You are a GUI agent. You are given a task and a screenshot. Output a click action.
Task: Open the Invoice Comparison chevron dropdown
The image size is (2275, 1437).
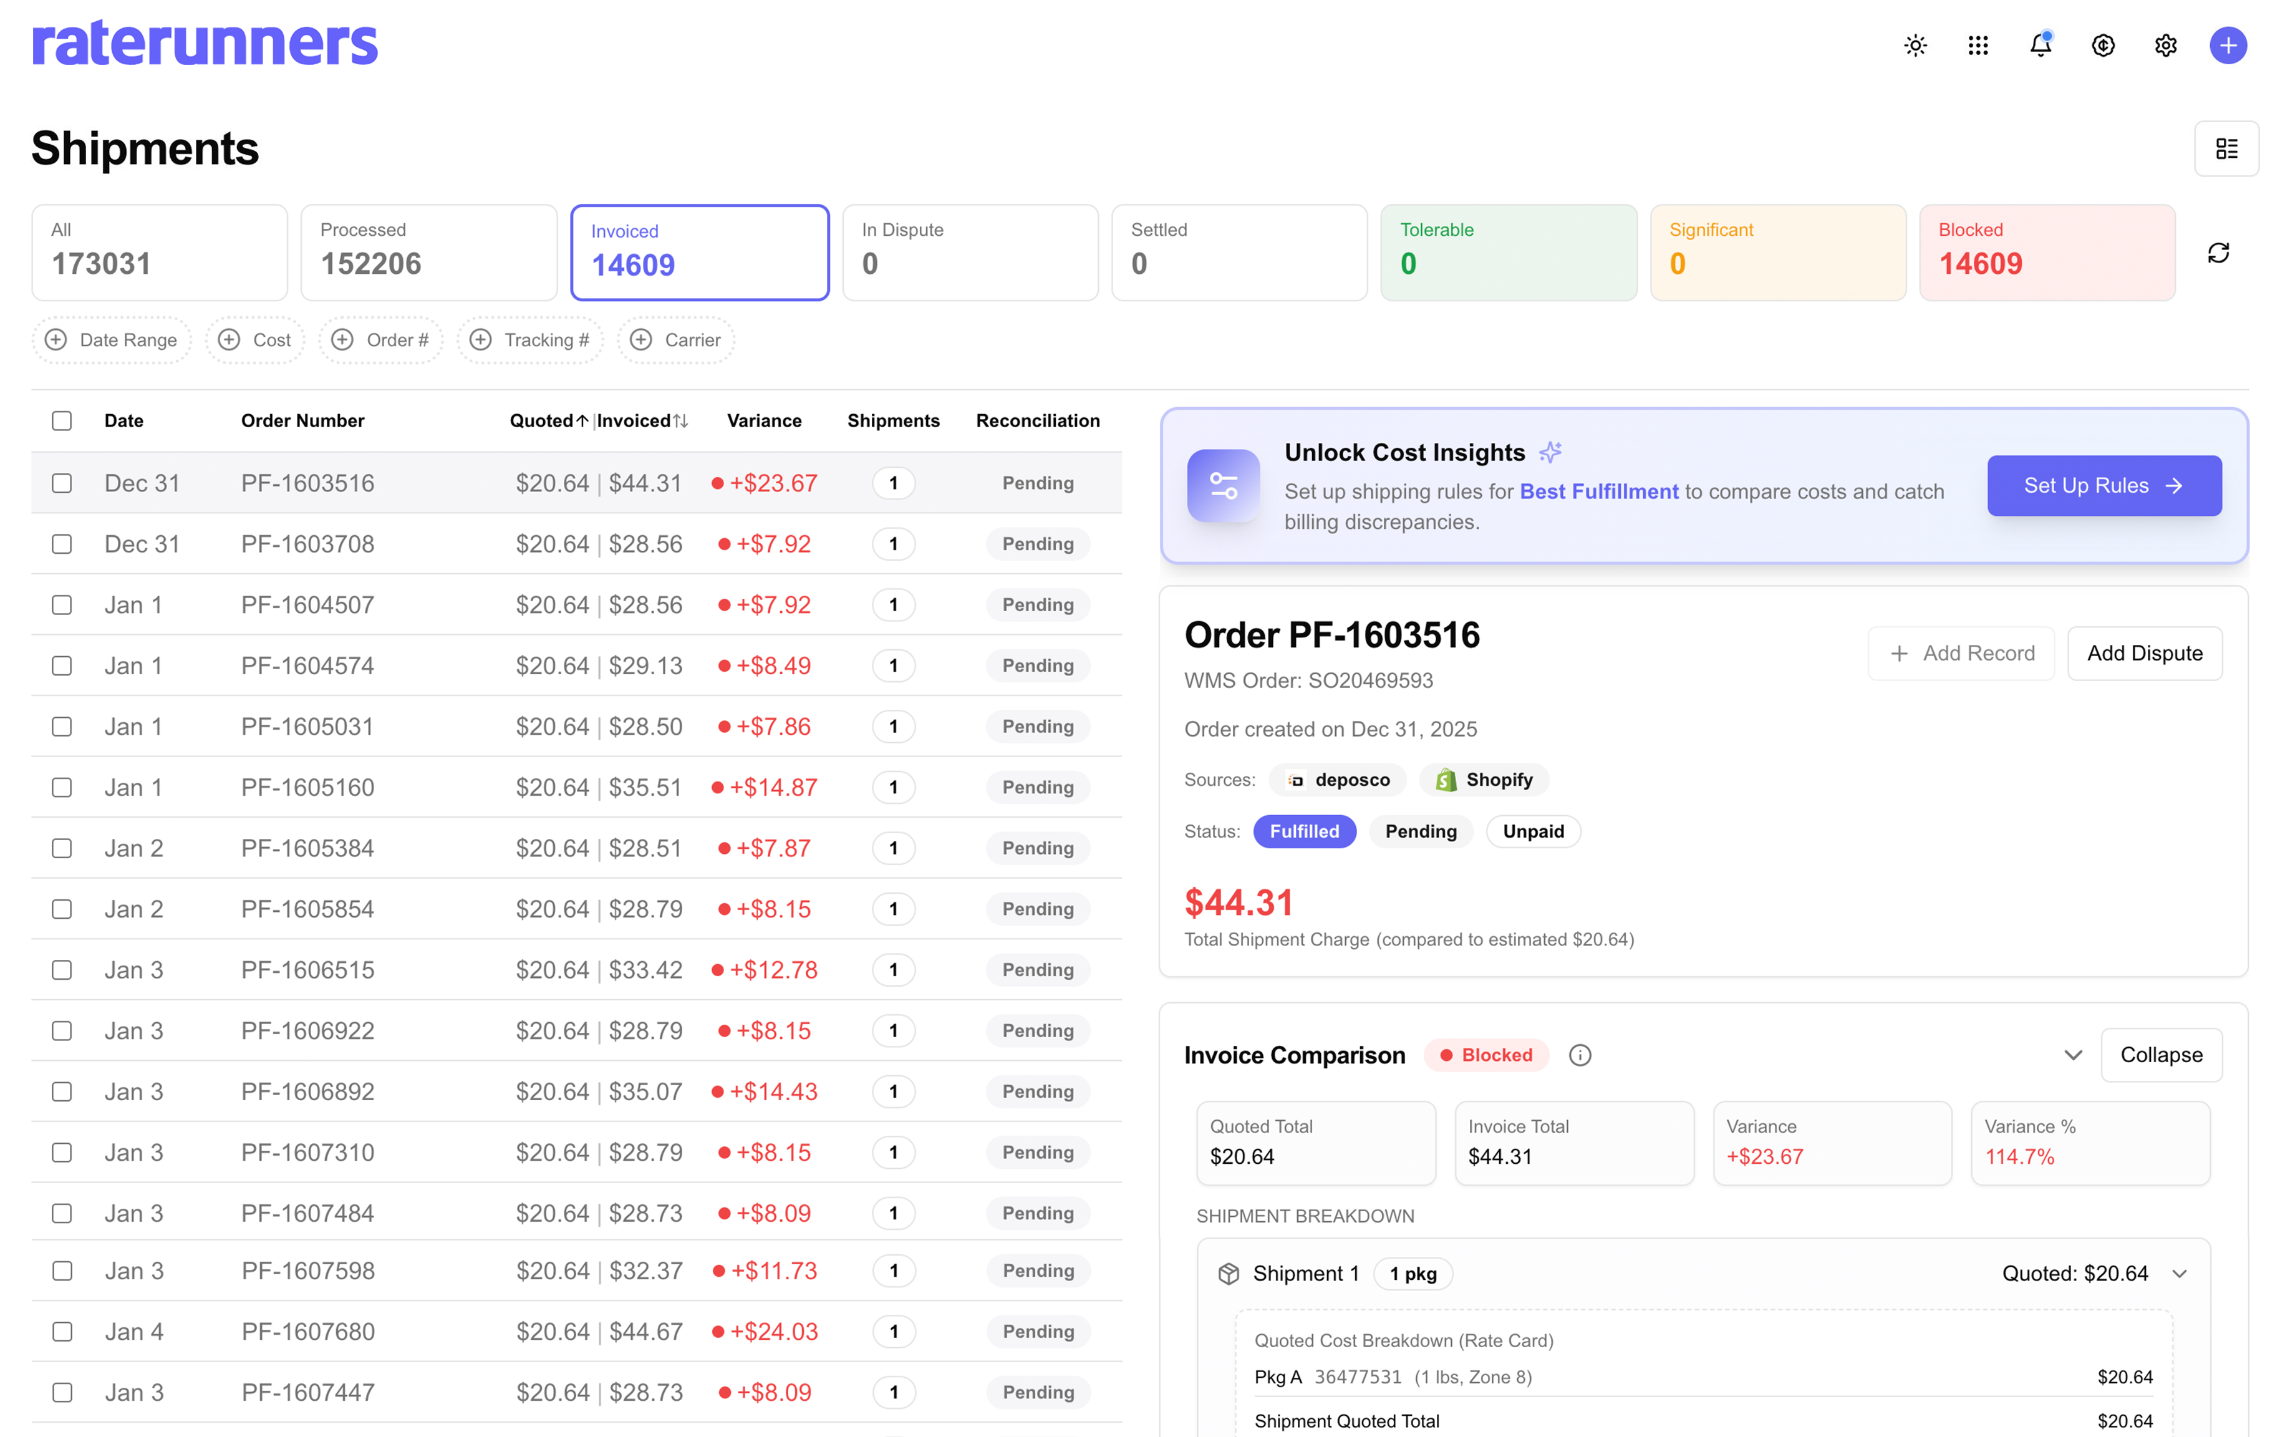click(2073, 1055)
